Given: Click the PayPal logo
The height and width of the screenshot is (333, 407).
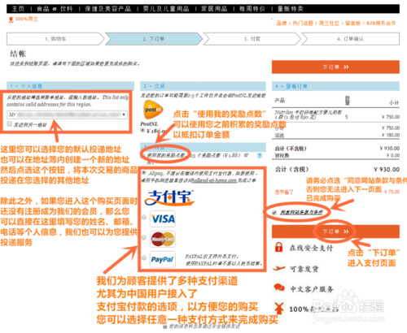Looking at the screenshot, I should (163, 259).
